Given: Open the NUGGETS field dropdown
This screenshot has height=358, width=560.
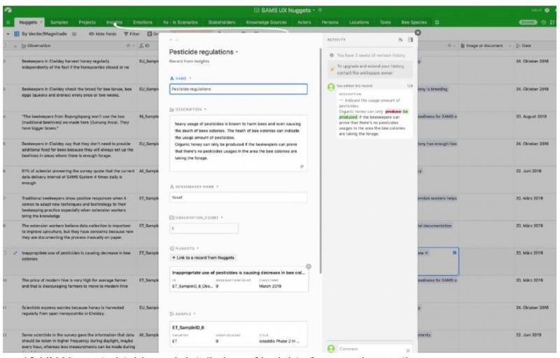Looking at the screenshot, I should pyautogui.click(x=197, y=248).
